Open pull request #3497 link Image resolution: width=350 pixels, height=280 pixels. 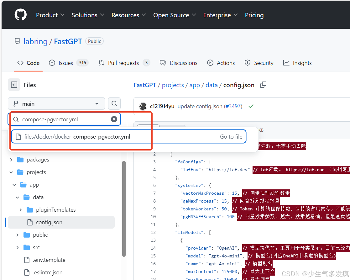click(233, 106)
